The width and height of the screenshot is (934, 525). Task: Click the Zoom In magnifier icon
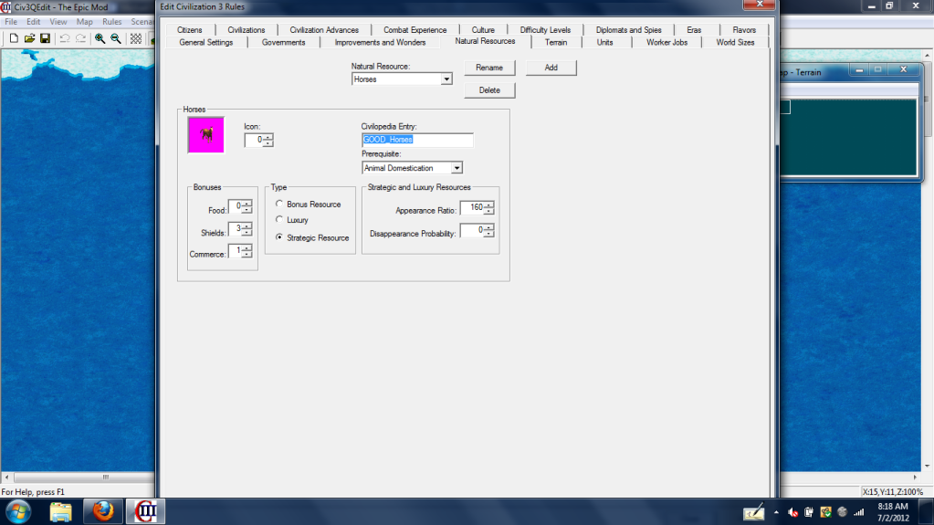click(x=100, y=38)
